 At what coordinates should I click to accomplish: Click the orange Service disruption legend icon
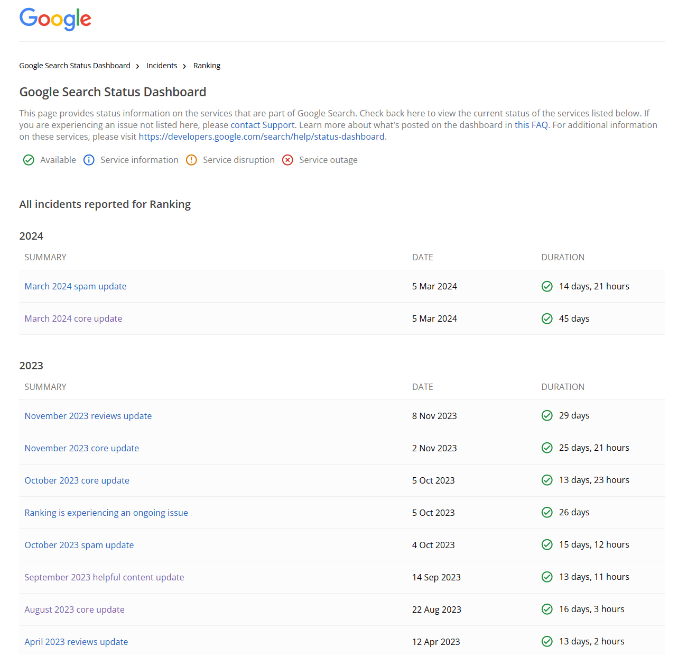[191, 160]
